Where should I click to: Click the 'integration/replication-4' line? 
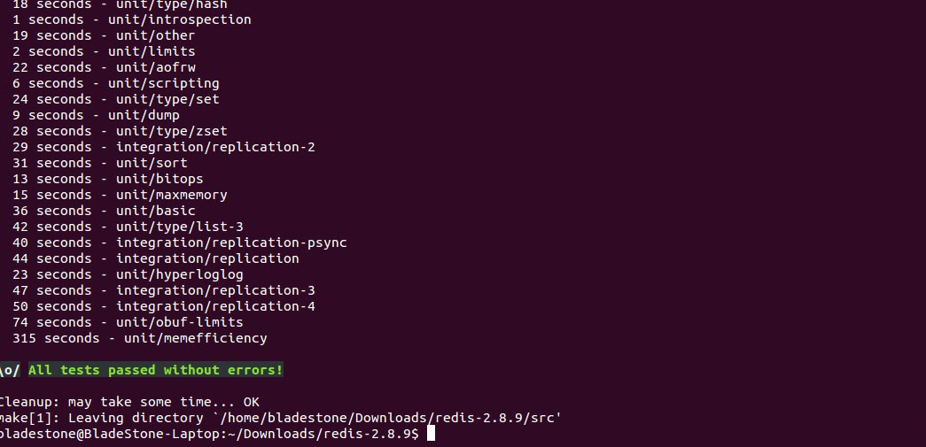coord(163,306)
